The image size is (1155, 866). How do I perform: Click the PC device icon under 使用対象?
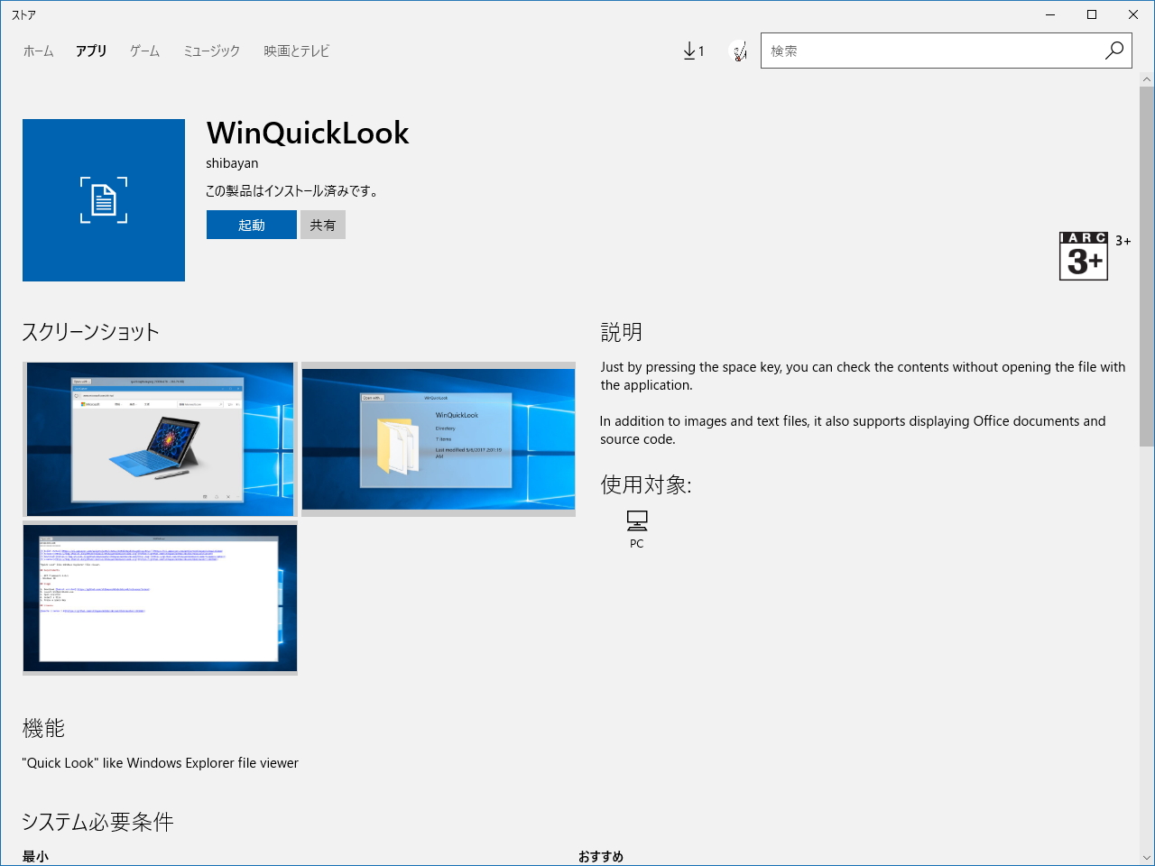pos(636,521)
